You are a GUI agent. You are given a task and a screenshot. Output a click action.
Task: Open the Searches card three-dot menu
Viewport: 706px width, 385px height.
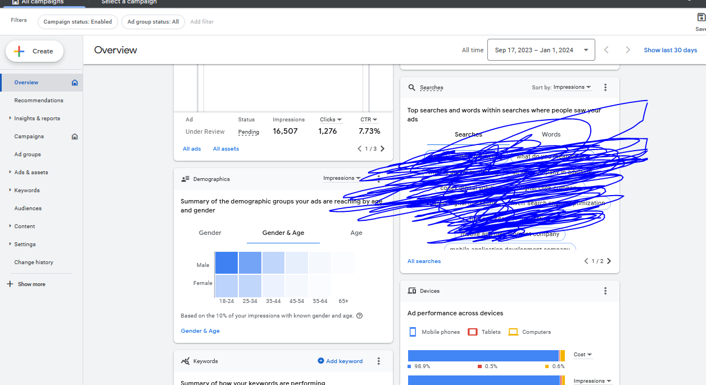(x=605, y=87)
